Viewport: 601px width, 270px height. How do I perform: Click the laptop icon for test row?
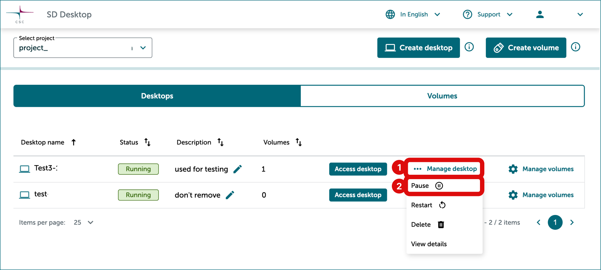click(24, 195)
